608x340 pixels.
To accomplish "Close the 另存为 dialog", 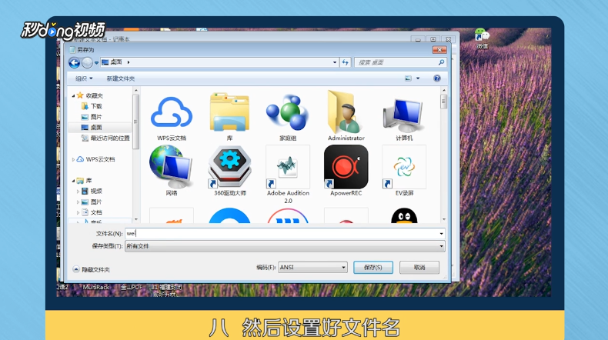I will pos(439,50).
